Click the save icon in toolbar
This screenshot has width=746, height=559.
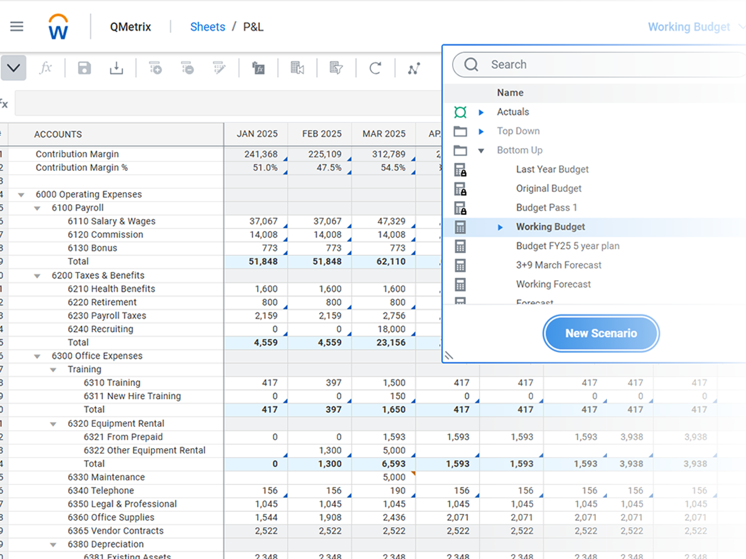84,68
